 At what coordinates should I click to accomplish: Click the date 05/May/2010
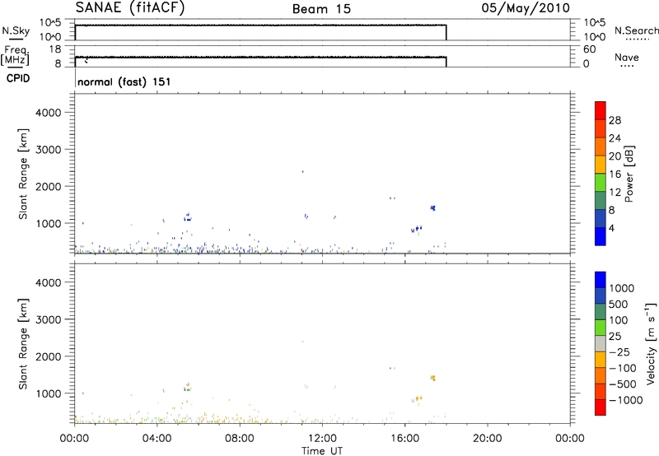[x=526, y=8]
